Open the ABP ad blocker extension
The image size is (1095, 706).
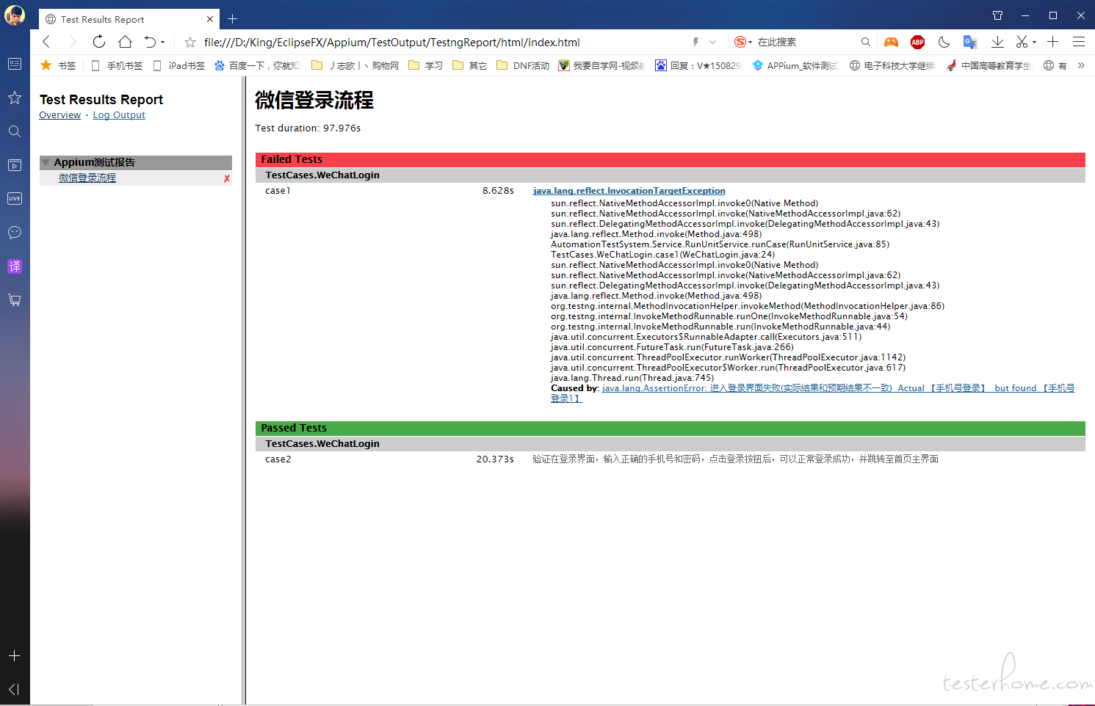pos(917,42)
